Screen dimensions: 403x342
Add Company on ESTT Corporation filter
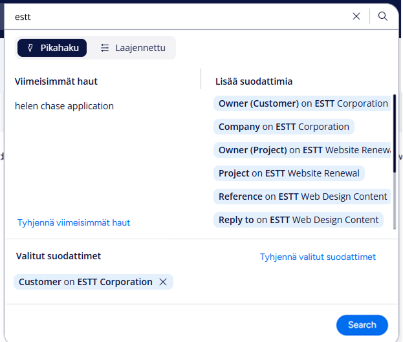[283, 127]
